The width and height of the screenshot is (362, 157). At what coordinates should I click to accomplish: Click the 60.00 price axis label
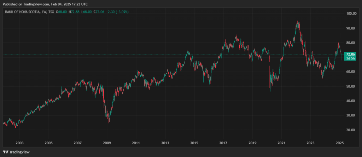pos(351,72)
